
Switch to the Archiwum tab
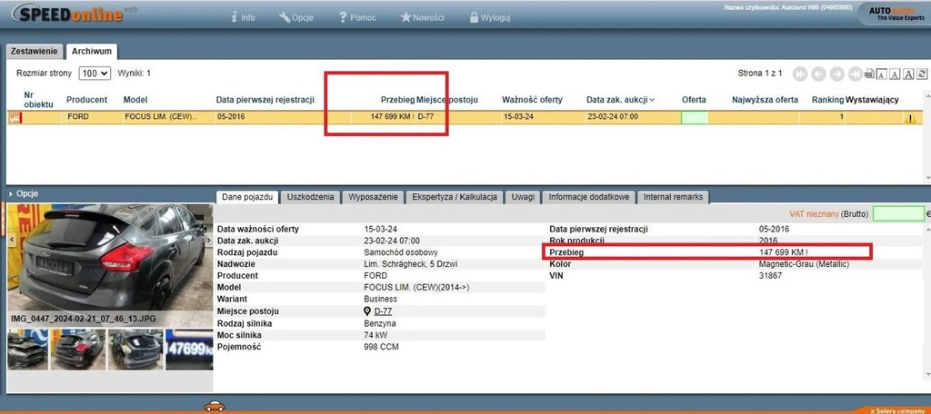point(92,51)
